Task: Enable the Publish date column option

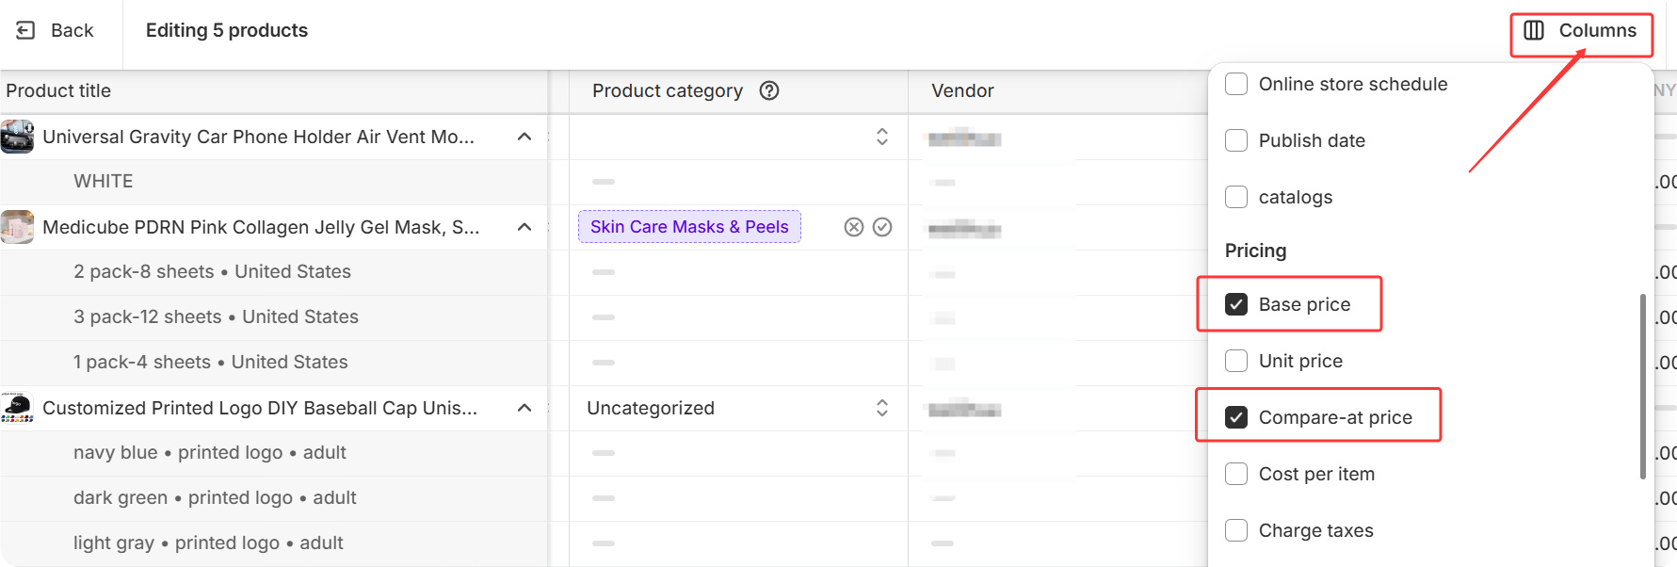Action: tap(1236, 140)
